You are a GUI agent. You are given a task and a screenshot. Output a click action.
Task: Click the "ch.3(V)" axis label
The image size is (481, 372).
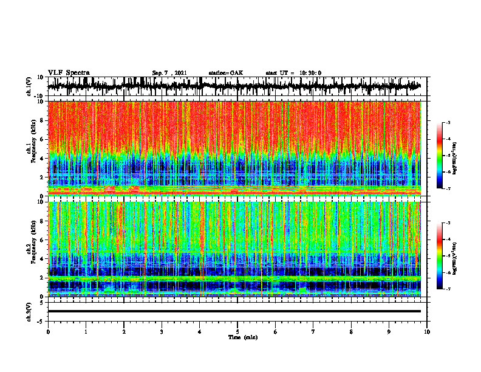pos(29,312)
